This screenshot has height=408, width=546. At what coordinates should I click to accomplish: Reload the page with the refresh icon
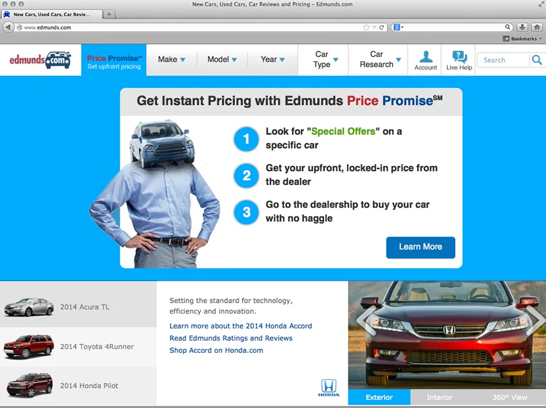382,27
